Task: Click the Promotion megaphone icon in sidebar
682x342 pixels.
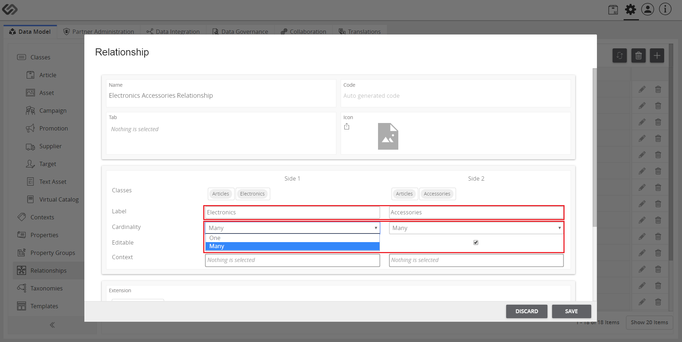Action: coord(30,128)
